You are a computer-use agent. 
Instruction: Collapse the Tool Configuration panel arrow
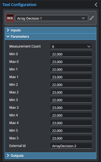96,5
